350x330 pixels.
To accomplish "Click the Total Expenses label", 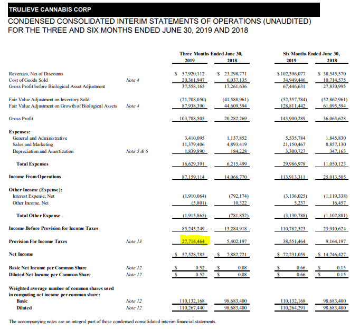I will (32, 164).
